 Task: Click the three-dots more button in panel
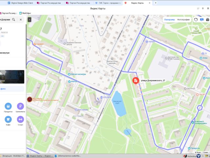(x=2, y=36)
